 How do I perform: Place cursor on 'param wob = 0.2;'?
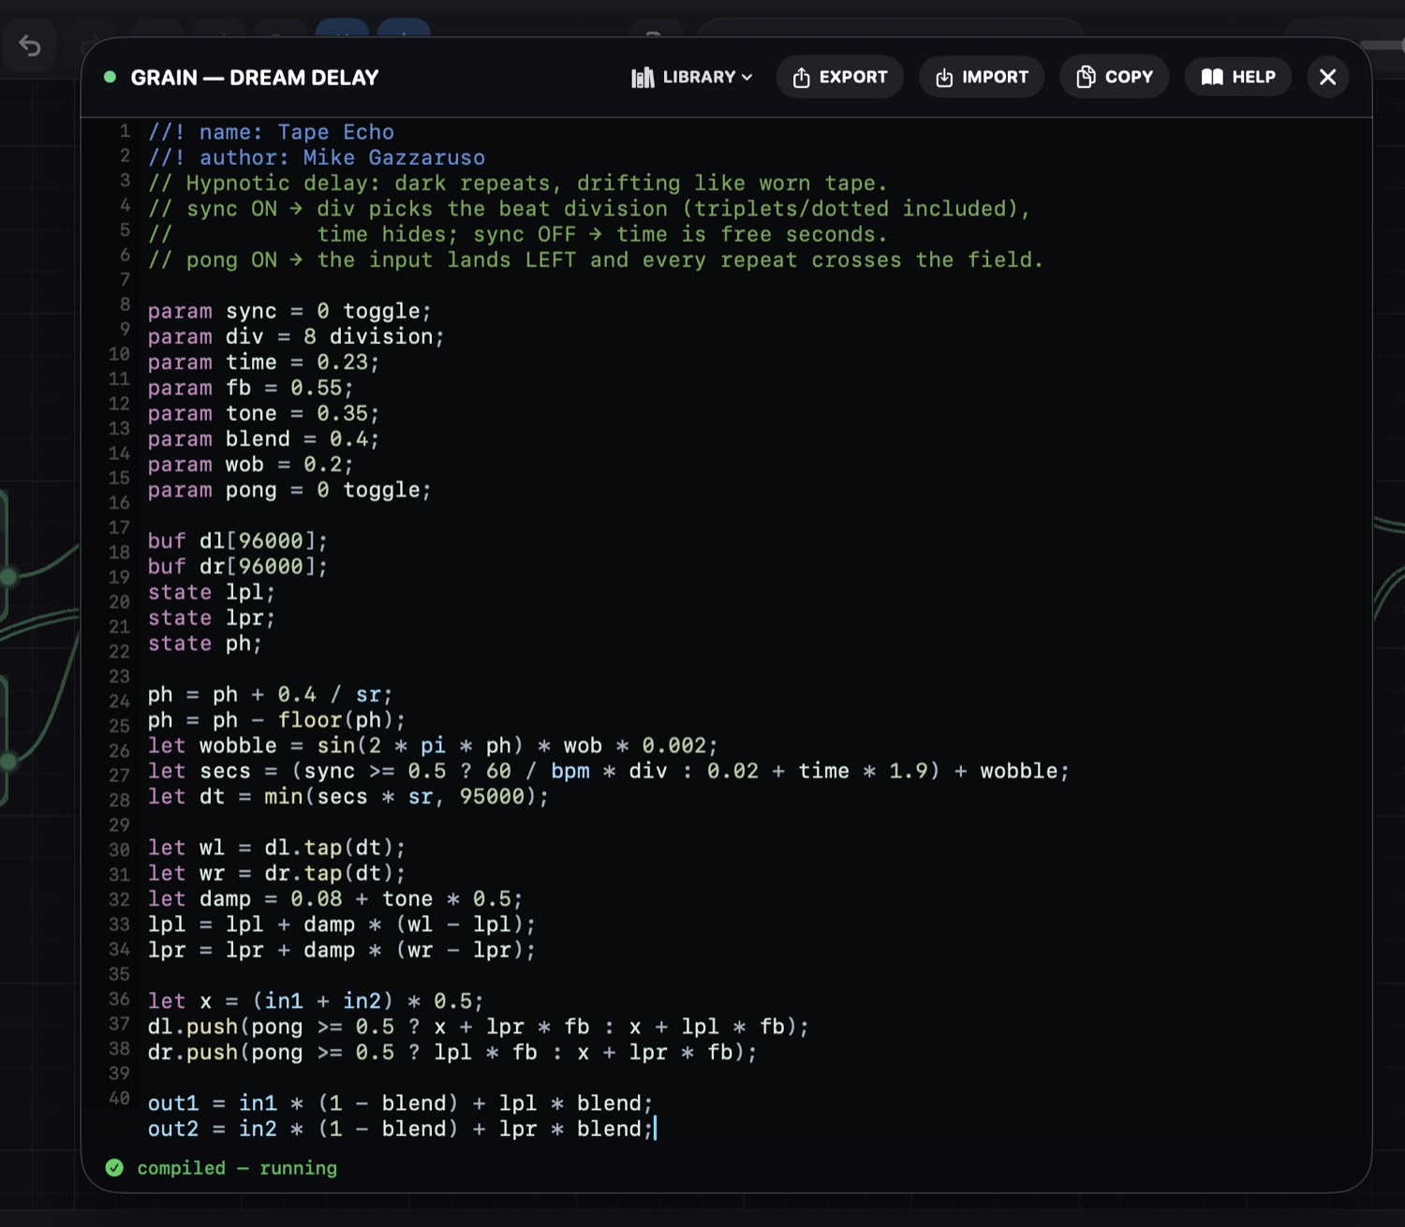point(250,465)
